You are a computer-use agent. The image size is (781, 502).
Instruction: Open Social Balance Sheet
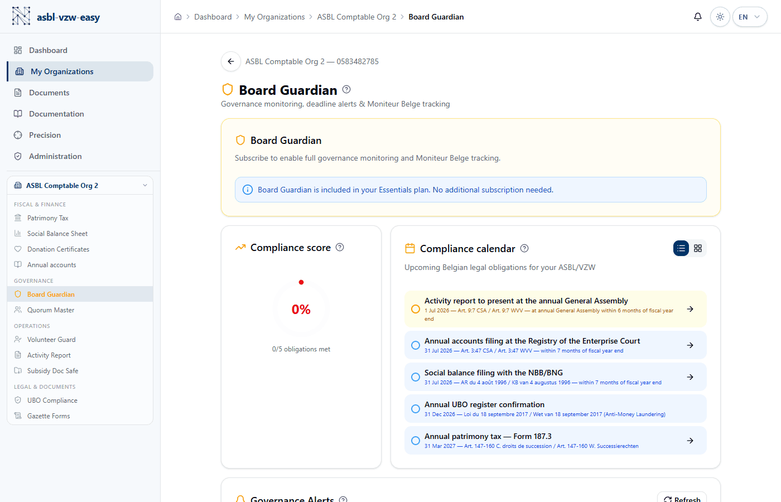click(80, 234)
